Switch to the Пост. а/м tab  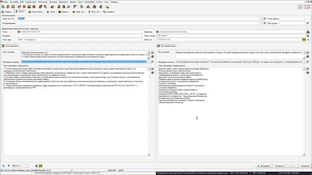pyautogui.click(x=94, y=12)
